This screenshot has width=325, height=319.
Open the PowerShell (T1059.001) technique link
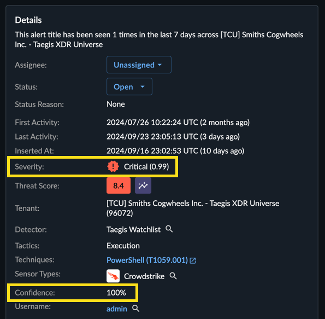[x=147, y=260]
